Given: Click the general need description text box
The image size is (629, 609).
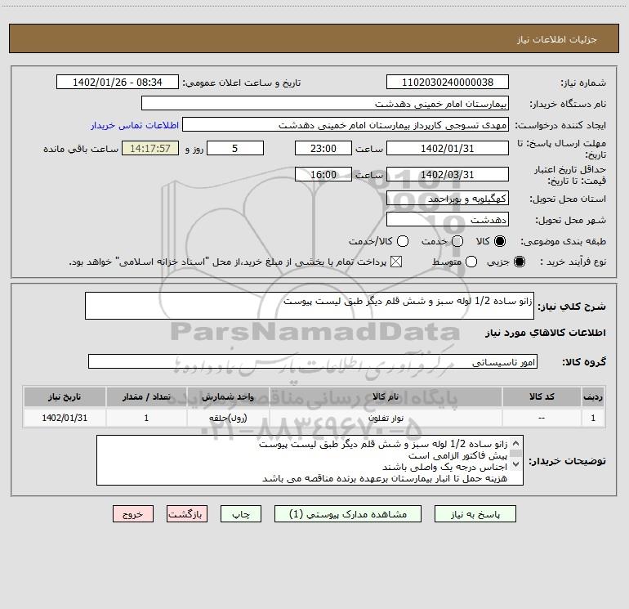Looking at the screenshot, I should 310,306.
